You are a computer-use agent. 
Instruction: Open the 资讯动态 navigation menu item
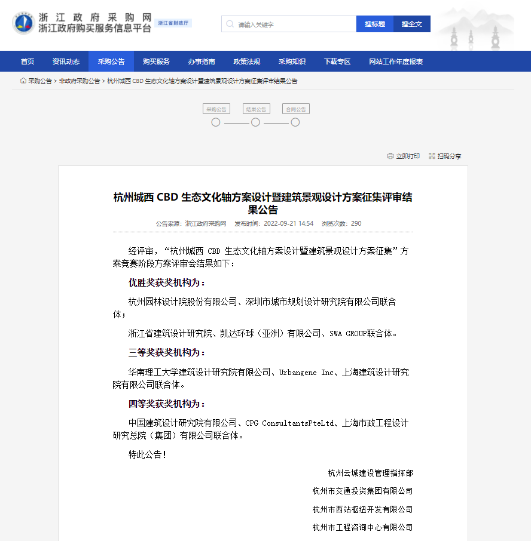tap(66, 62)
